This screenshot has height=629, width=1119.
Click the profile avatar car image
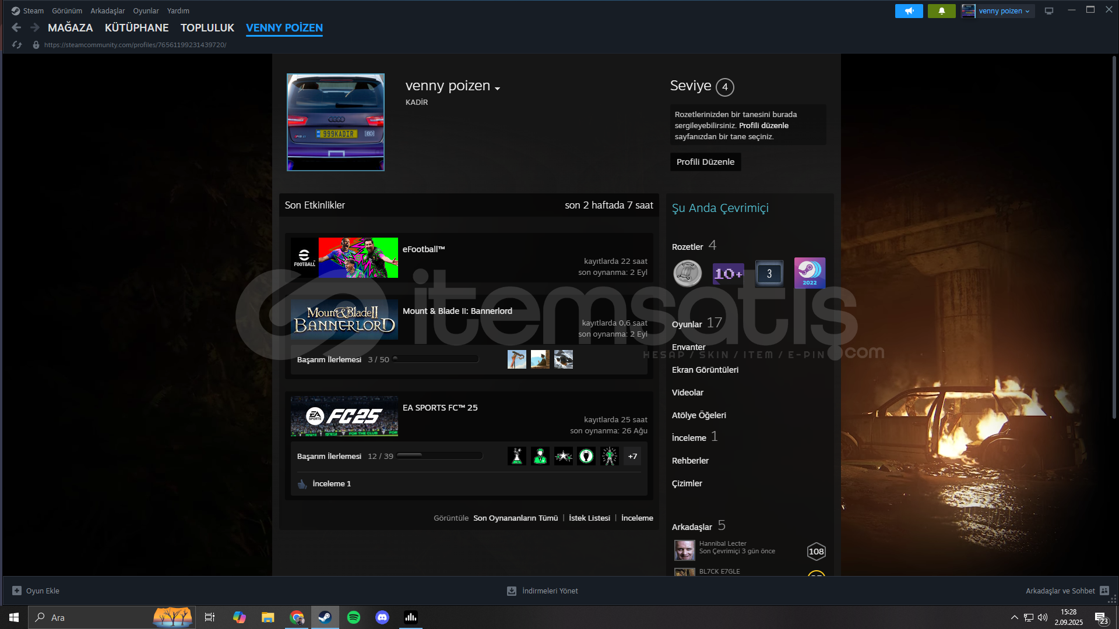[336, 122]
